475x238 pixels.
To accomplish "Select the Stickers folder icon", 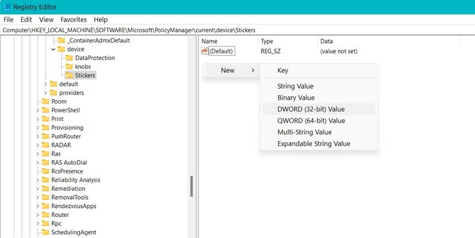I will pos(69,75).
